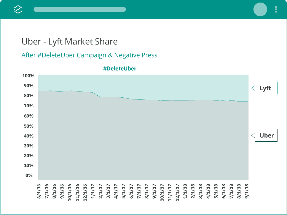Click the #DeleteUber annotation text
The image size is (287, 215).
(120, 69)
